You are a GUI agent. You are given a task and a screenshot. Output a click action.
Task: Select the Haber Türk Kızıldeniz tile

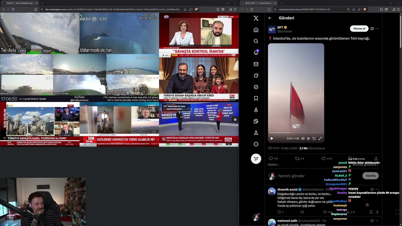point(119,124)
